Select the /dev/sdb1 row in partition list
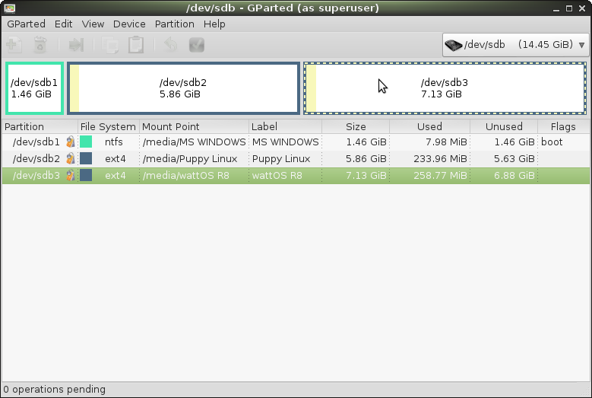592x398 pixels. (296, 142)
